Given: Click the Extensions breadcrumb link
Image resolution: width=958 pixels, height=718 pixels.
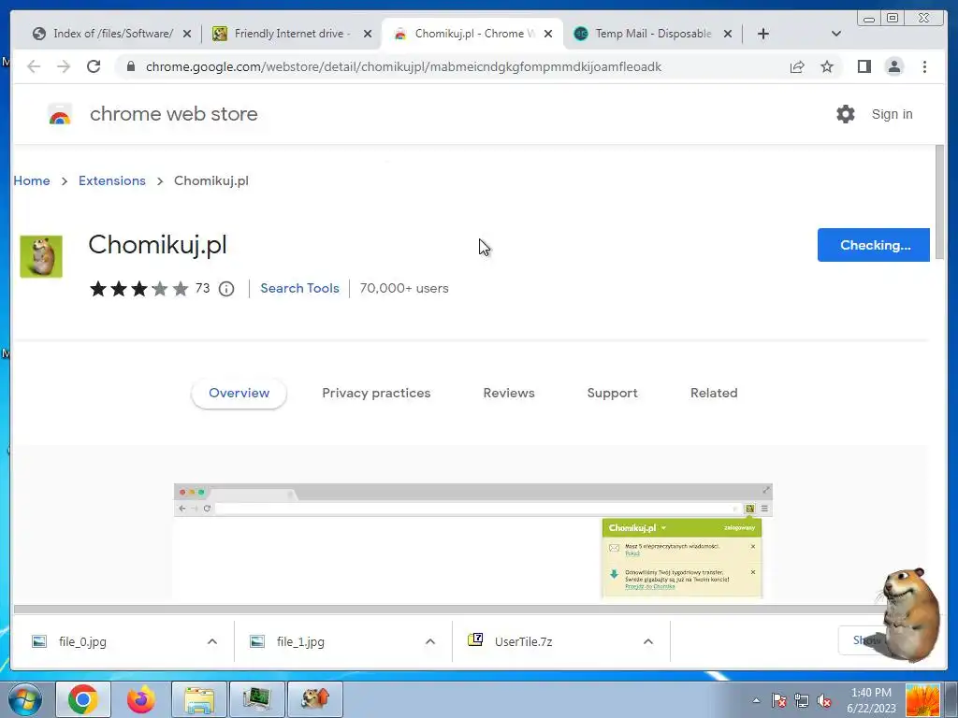Looking at the screenshot, I should click(112, 180).
